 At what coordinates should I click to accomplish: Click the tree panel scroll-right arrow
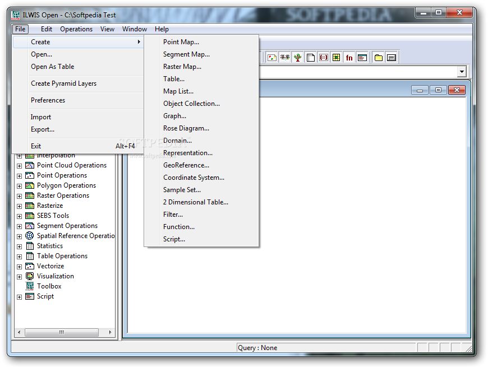pos(110,332)
